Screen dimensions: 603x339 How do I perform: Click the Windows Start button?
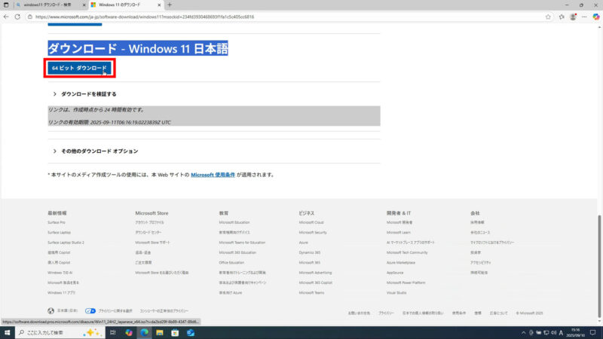click(7, 332)
